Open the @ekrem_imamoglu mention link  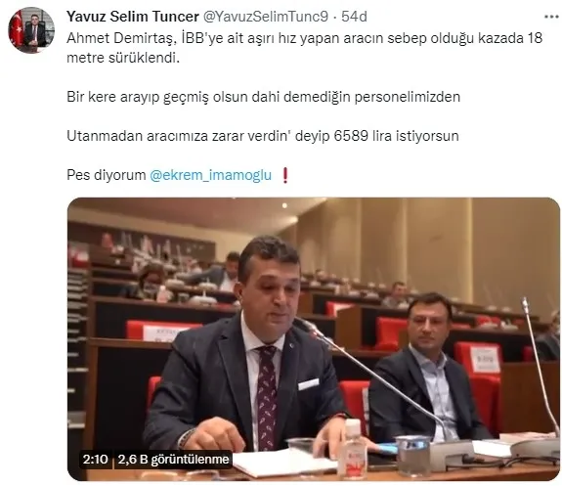pos(210,175)
